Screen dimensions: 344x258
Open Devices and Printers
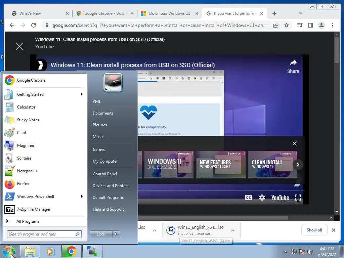click(x=110, y=185)
